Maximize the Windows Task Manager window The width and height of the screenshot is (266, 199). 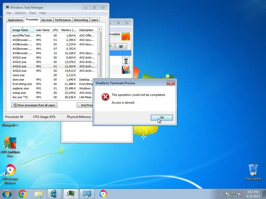click(x=94, y=8)
